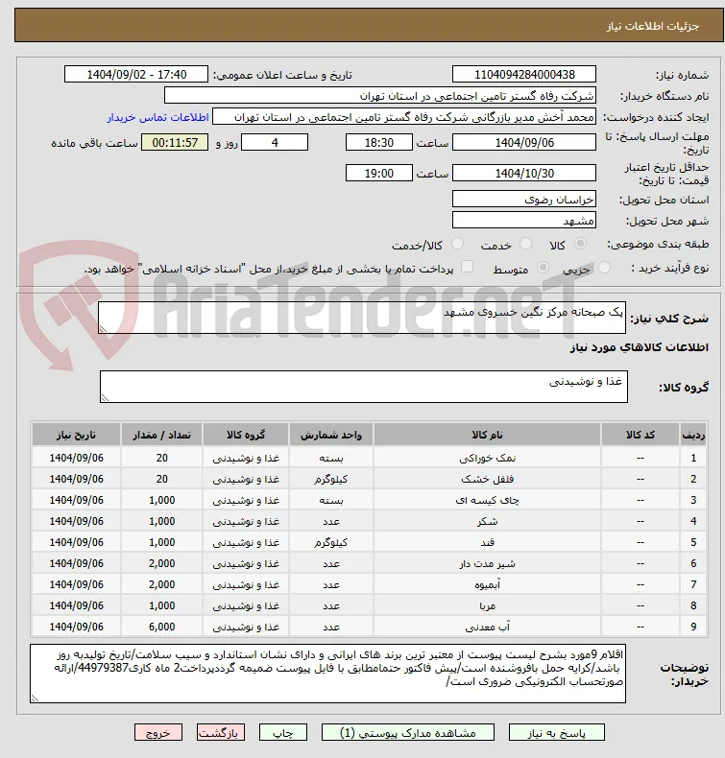
Task: Select the کالا/خدمت radio button
Action: pos(457,244)
